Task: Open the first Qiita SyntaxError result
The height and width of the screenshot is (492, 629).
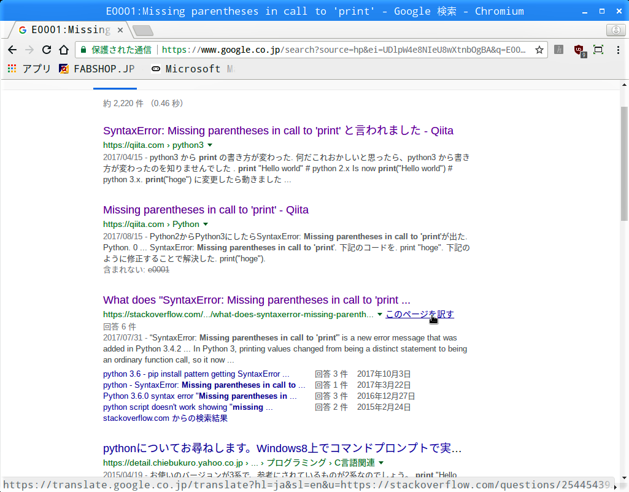Action: 278,131
